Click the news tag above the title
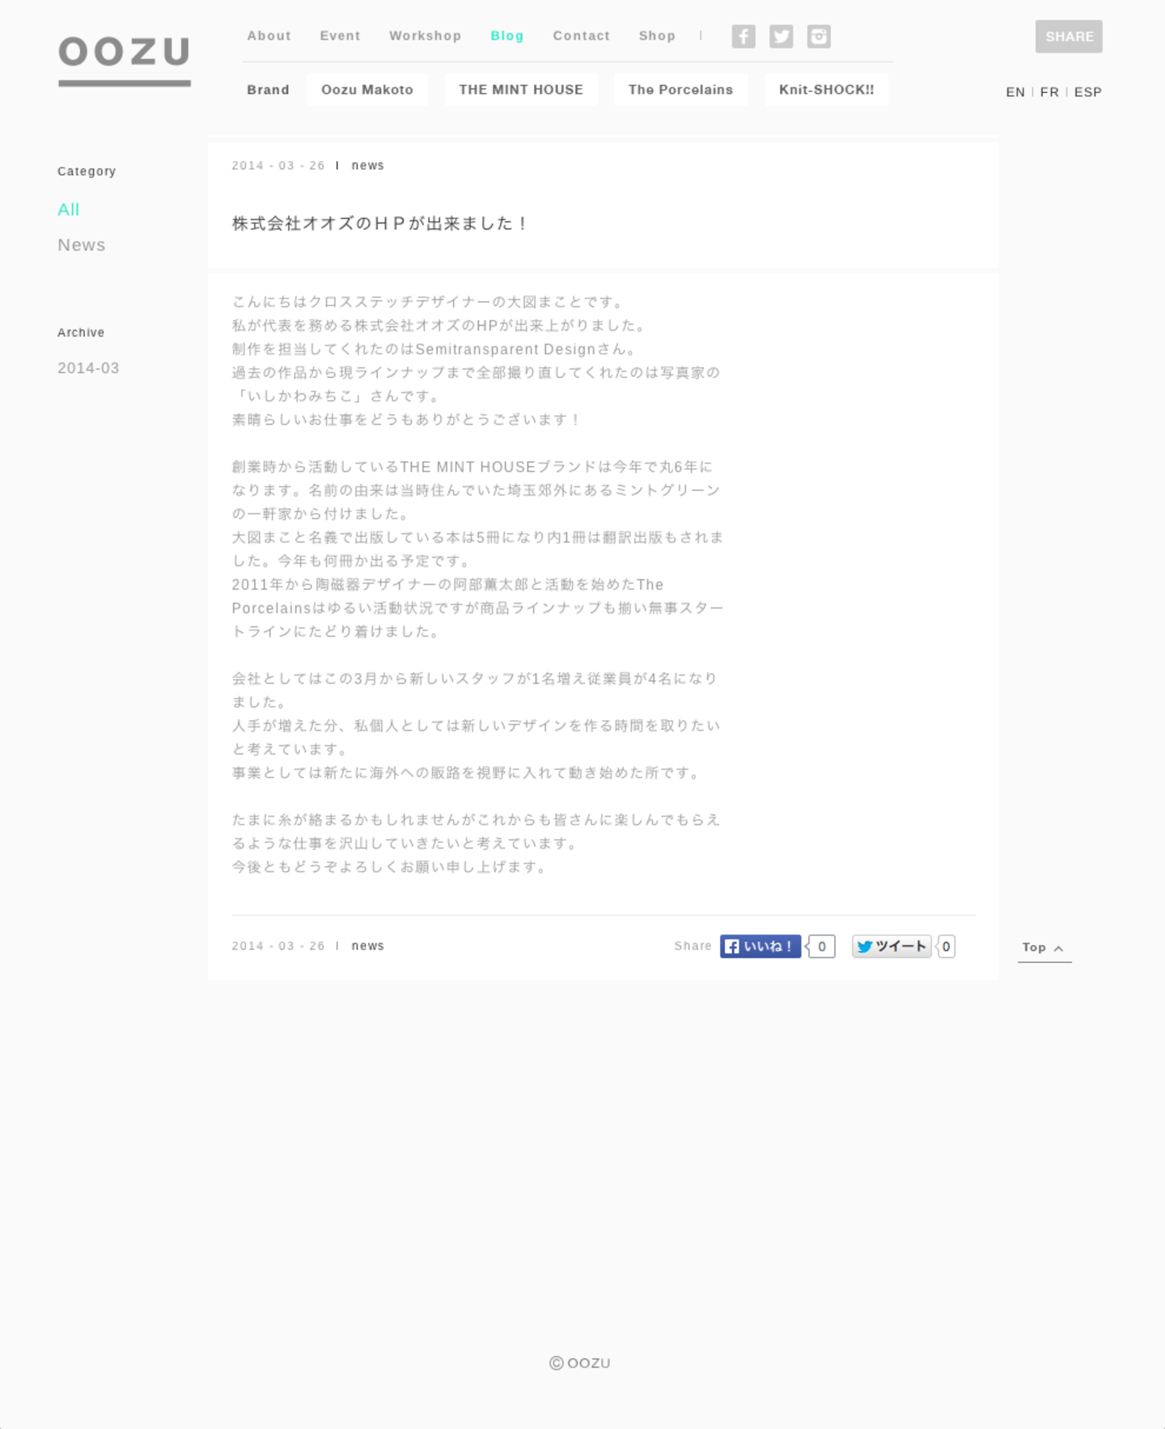This screenshot has width=1165, height=1429. point(368,165)
